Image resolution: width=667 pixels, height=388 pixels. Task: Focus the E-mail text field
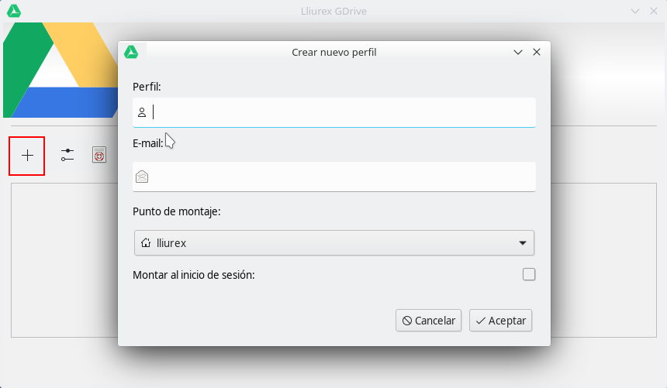pos(341,177)
